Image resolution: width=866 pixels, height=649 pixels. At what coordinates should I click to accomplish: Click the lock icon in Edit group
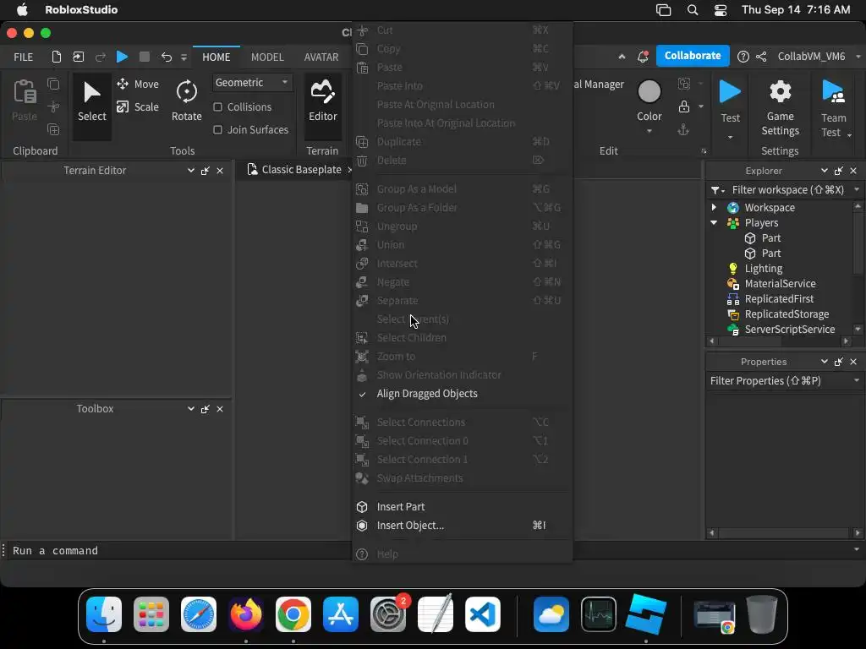[683, 106]
